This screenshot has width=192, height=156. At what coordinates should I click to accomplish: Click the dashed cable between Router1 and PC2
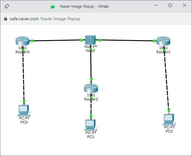point(166,81)
